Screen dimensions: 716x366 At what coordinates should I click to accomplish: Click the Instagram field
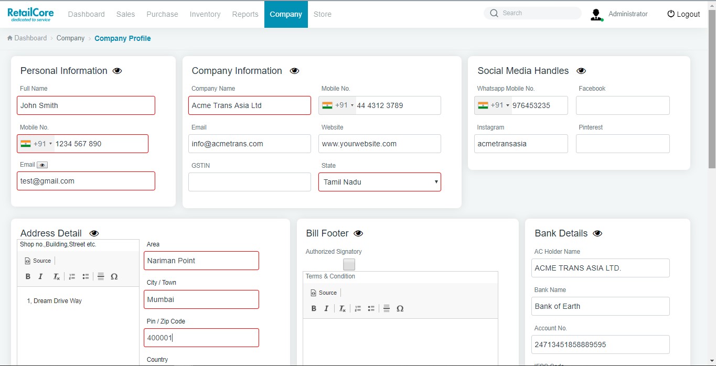tap(521, 144)
